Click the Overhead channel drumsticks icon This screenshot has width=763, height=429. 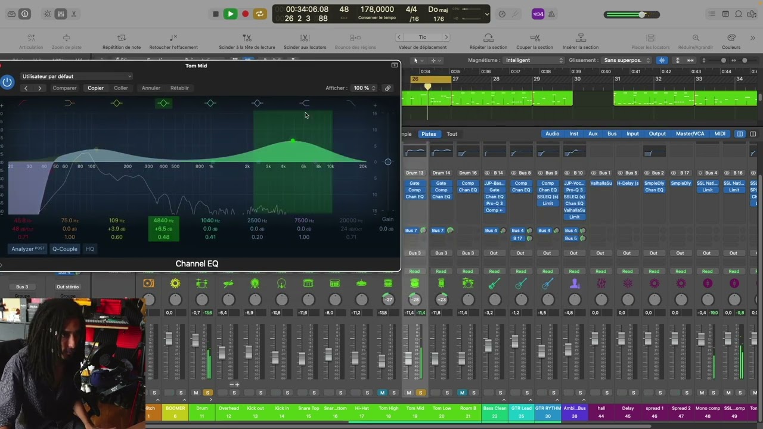click(x=228, y=284)
